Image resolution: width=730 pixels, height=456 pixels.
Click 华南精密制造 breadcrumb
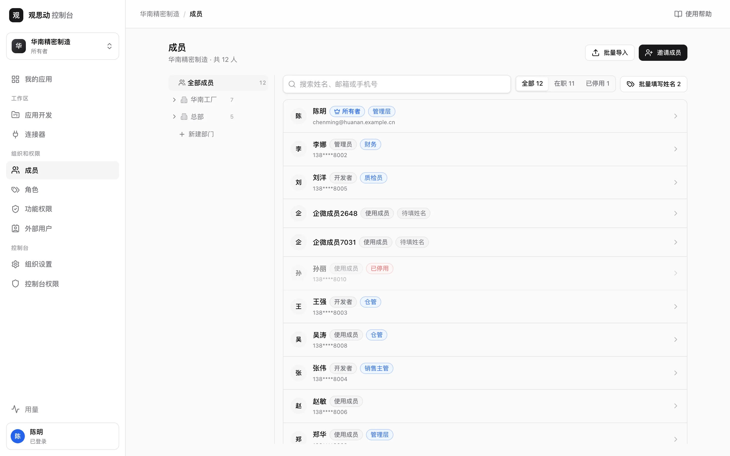(160, 14)
